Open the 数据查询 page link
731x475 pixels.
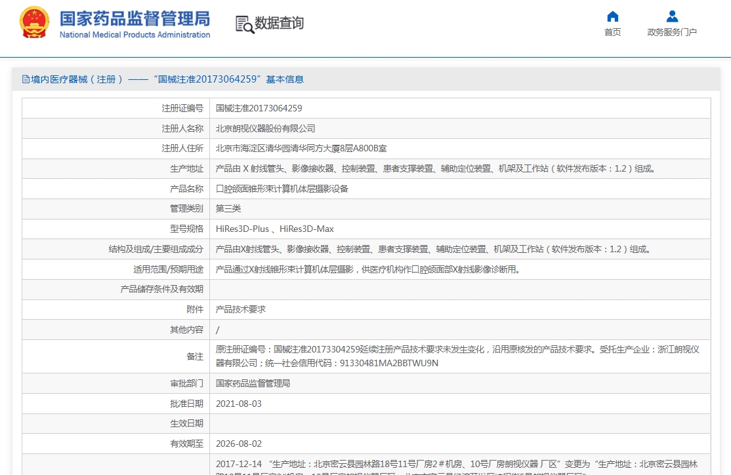point(279,23)
